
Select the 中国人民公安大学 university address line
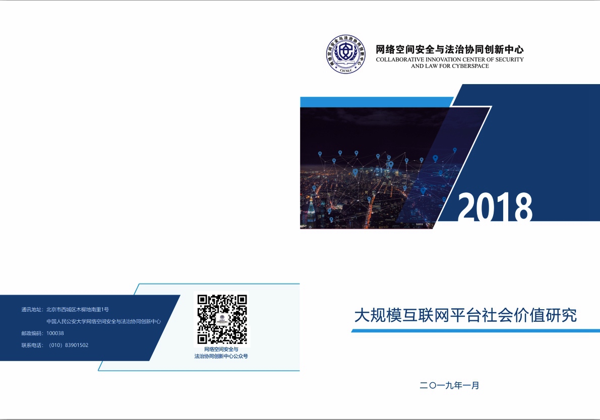pos(103,321)
